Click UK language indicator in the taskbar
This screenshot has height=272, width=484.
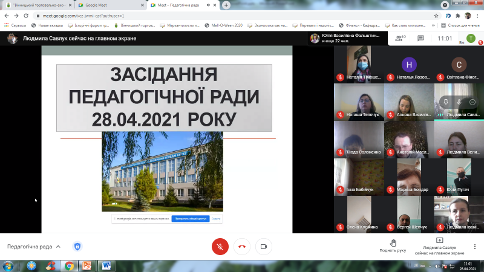tap(416, 265)
